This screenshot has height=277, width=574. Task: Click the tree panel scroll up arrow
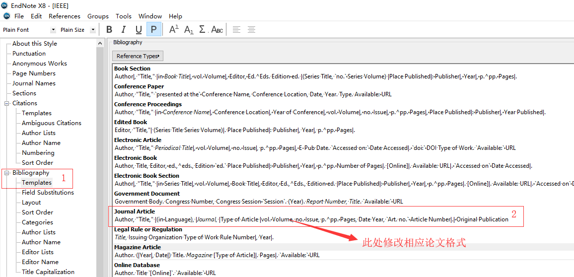point(100,43)
